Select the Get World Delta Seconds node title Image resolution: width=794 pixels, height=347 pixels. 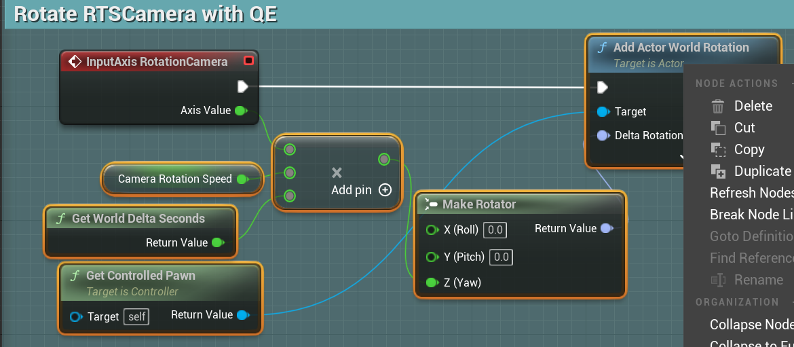138,219
